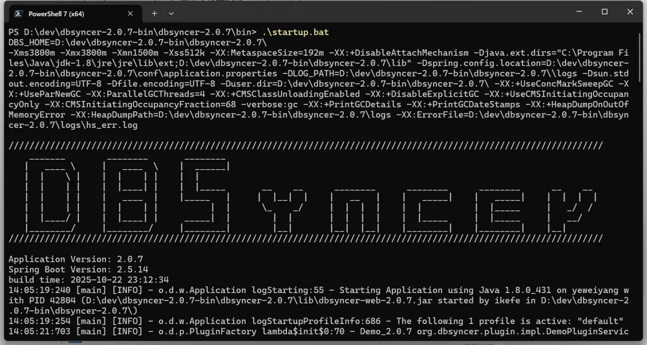Click the 14:05:19:254 log timestamp
The height and width of the screenshot is (345, 647).
pos(39,320)
